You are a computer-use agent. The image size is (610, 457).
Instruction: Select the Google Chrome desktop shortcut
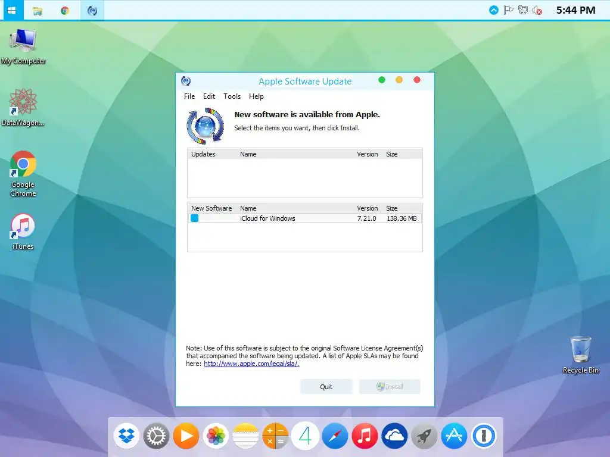click(x=23, y=174)
